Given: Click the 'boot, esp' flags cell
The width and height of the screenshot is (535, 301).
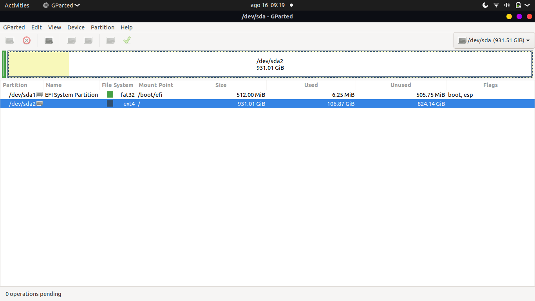Looking at the screenshot, I should (461, 95).
